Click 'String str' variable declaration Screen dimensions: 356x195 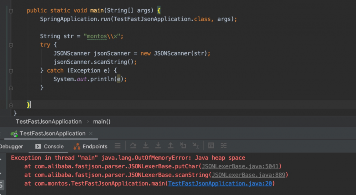pos(57,36)
